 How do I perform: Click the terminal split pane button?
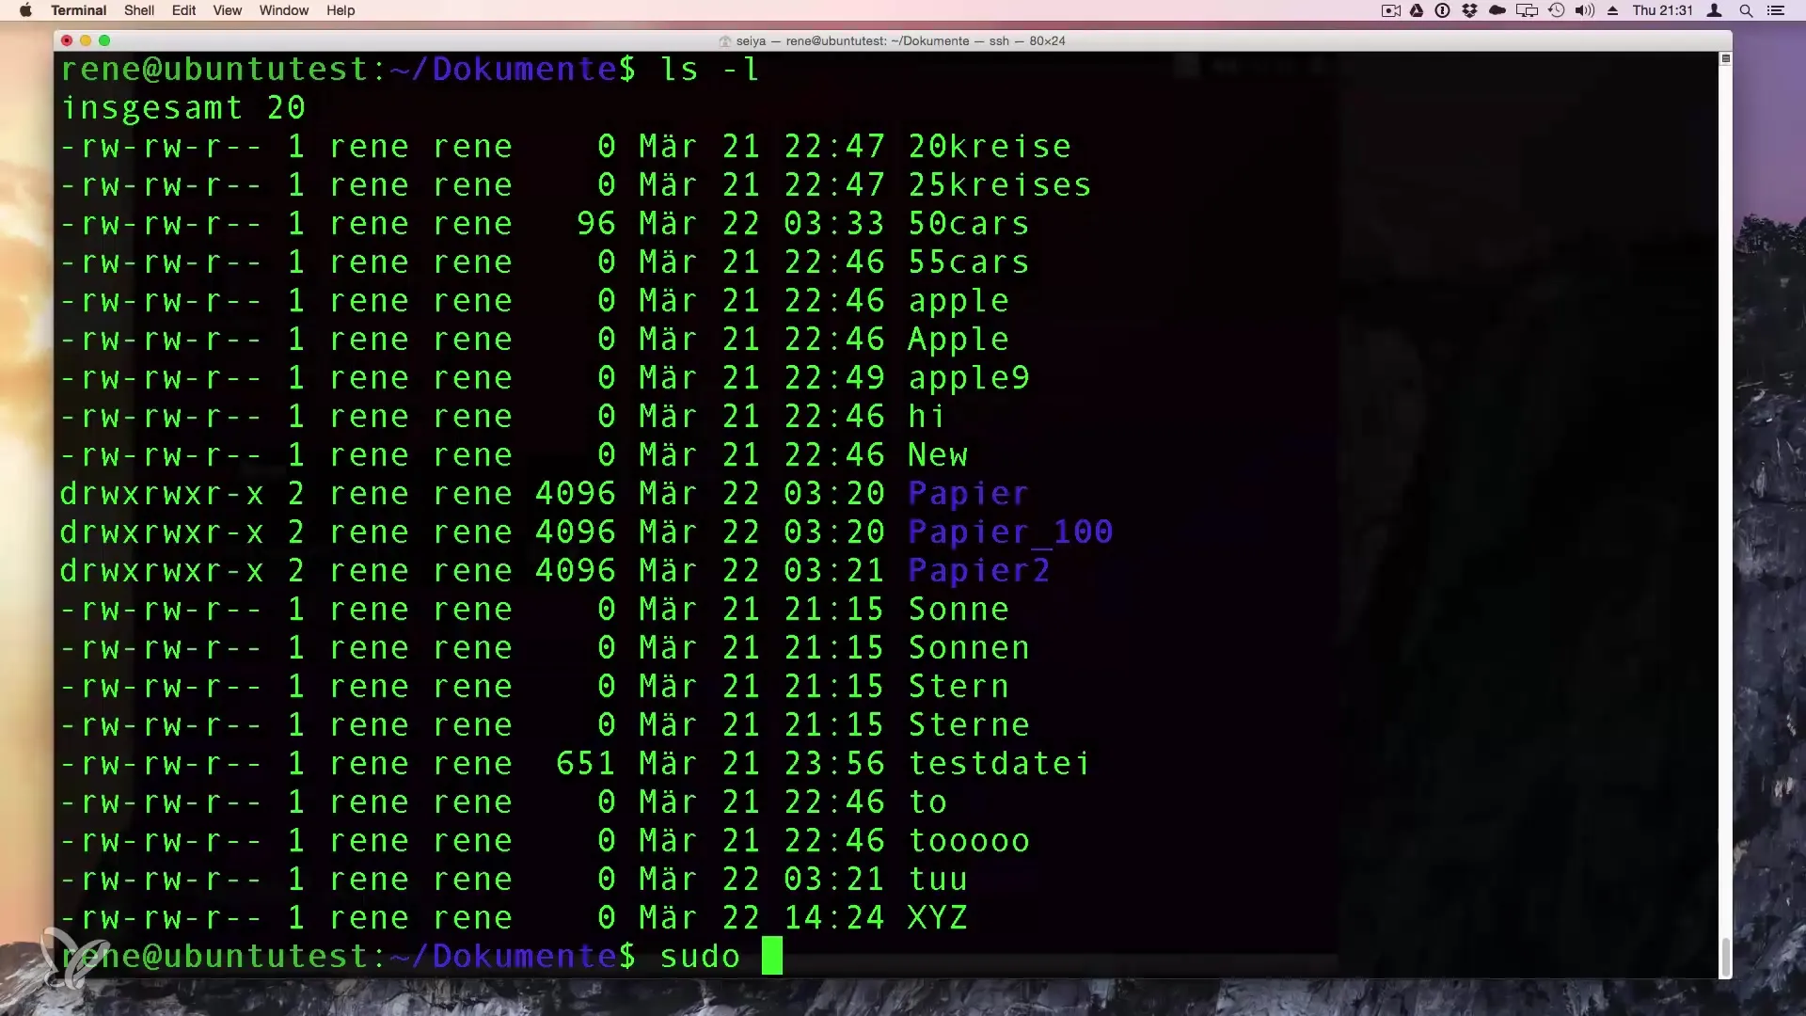[1725, 58]
